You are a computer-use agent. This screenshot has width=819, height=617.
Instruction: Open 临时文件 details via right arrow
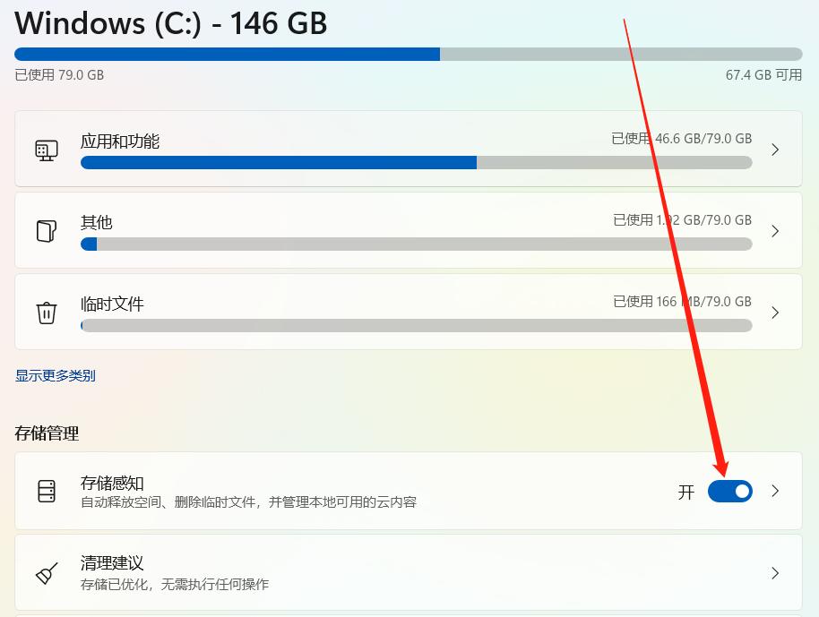tap(775, 313)
